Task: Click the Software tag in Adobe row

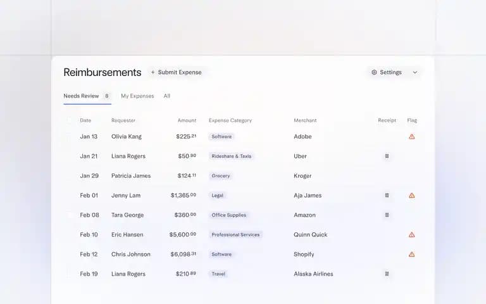Action: pos(221,137)
